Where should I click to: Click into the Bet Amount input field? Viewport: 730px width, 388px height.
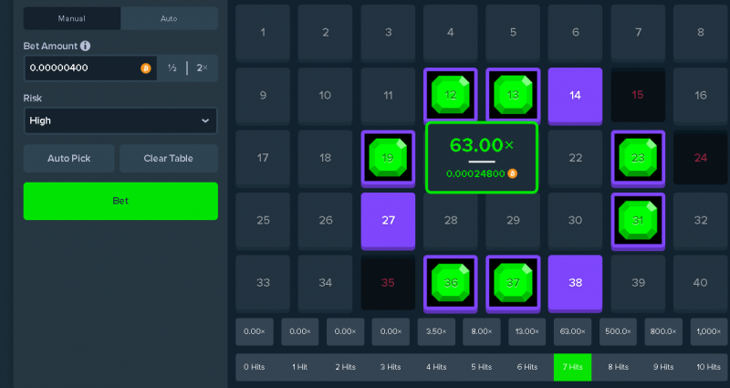pos(90,68)
